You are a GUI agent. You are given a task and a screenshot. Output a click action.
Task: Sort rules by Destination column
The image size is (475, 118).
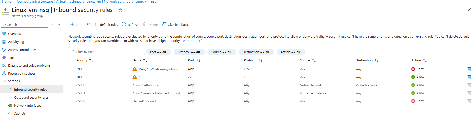pyautogui.click(x=367, y=60)
